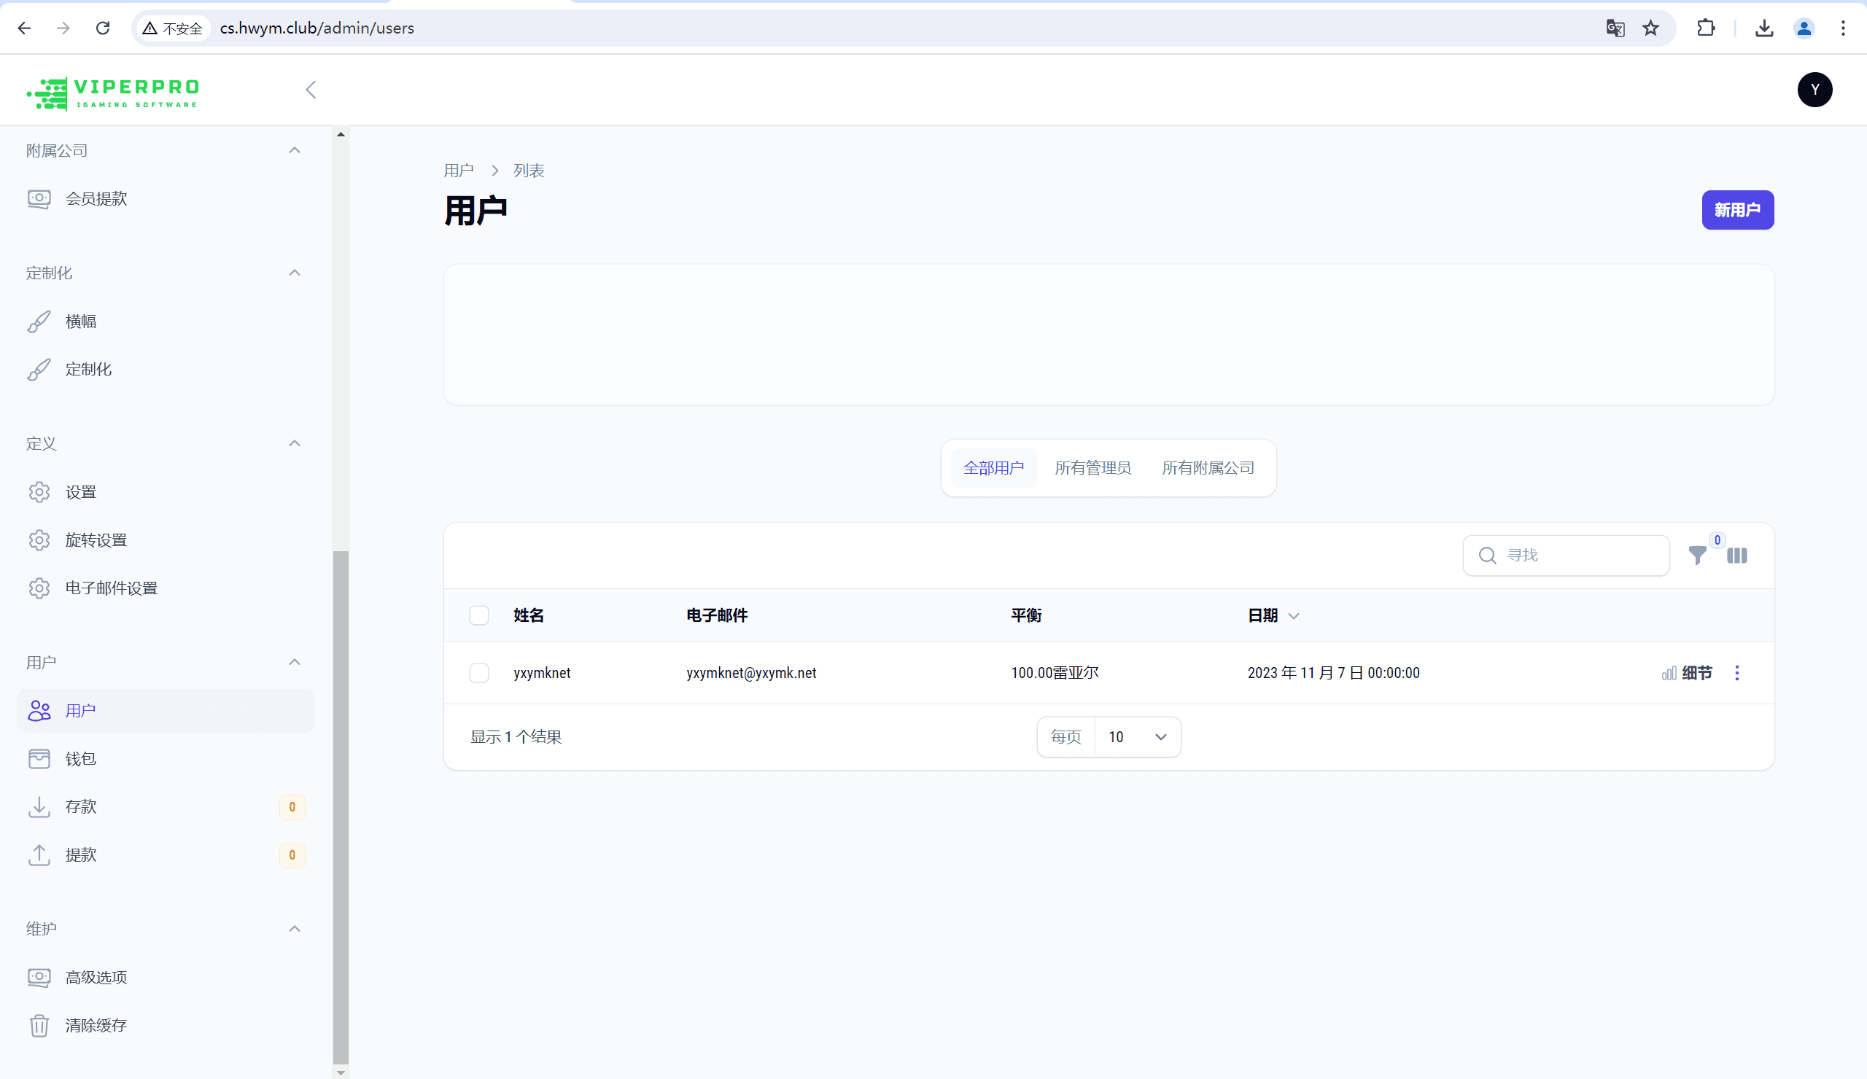Viewport: 1867px width, 1079px height.
Task: Check the yxymknet row checkbox
Action: [478, 672]
